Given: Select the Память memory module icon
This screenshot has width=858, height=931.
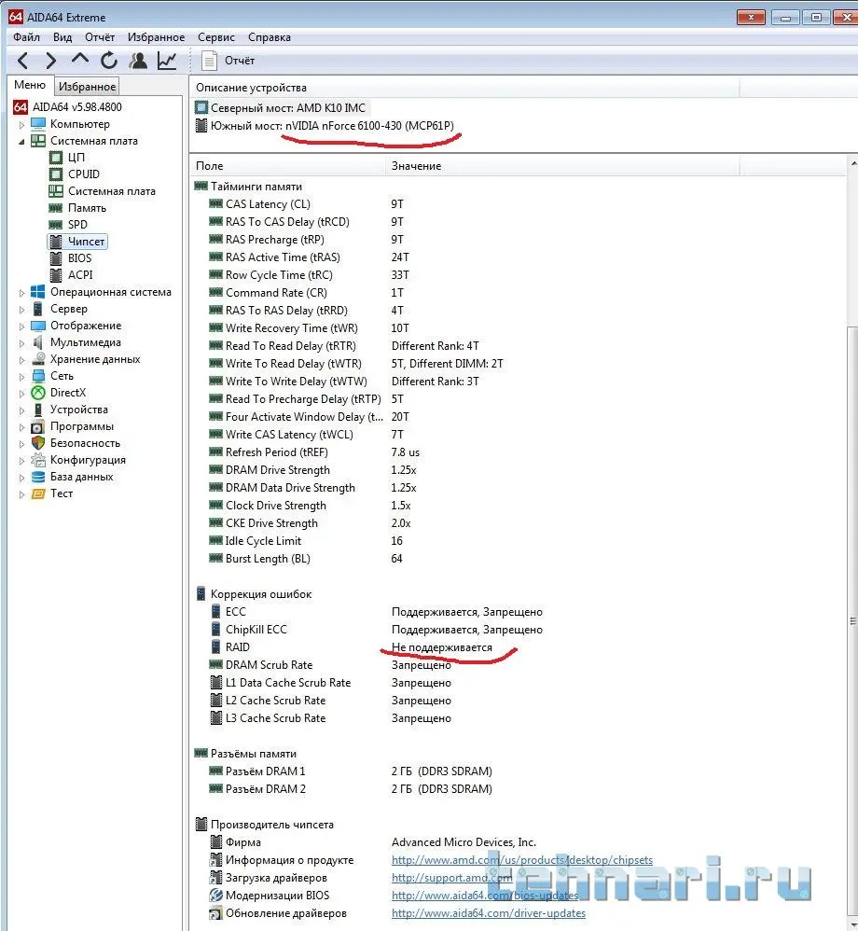Looking at the screenshot, I should [x=55, y=208].
